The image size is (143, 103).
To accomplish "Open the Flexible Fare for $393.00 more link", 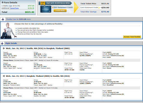I will pos(18,19).
